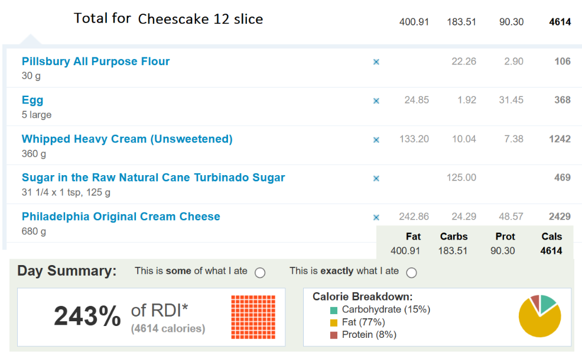
Task: Delete the Egg entry using its X
Action: click(x=376, y=101)
